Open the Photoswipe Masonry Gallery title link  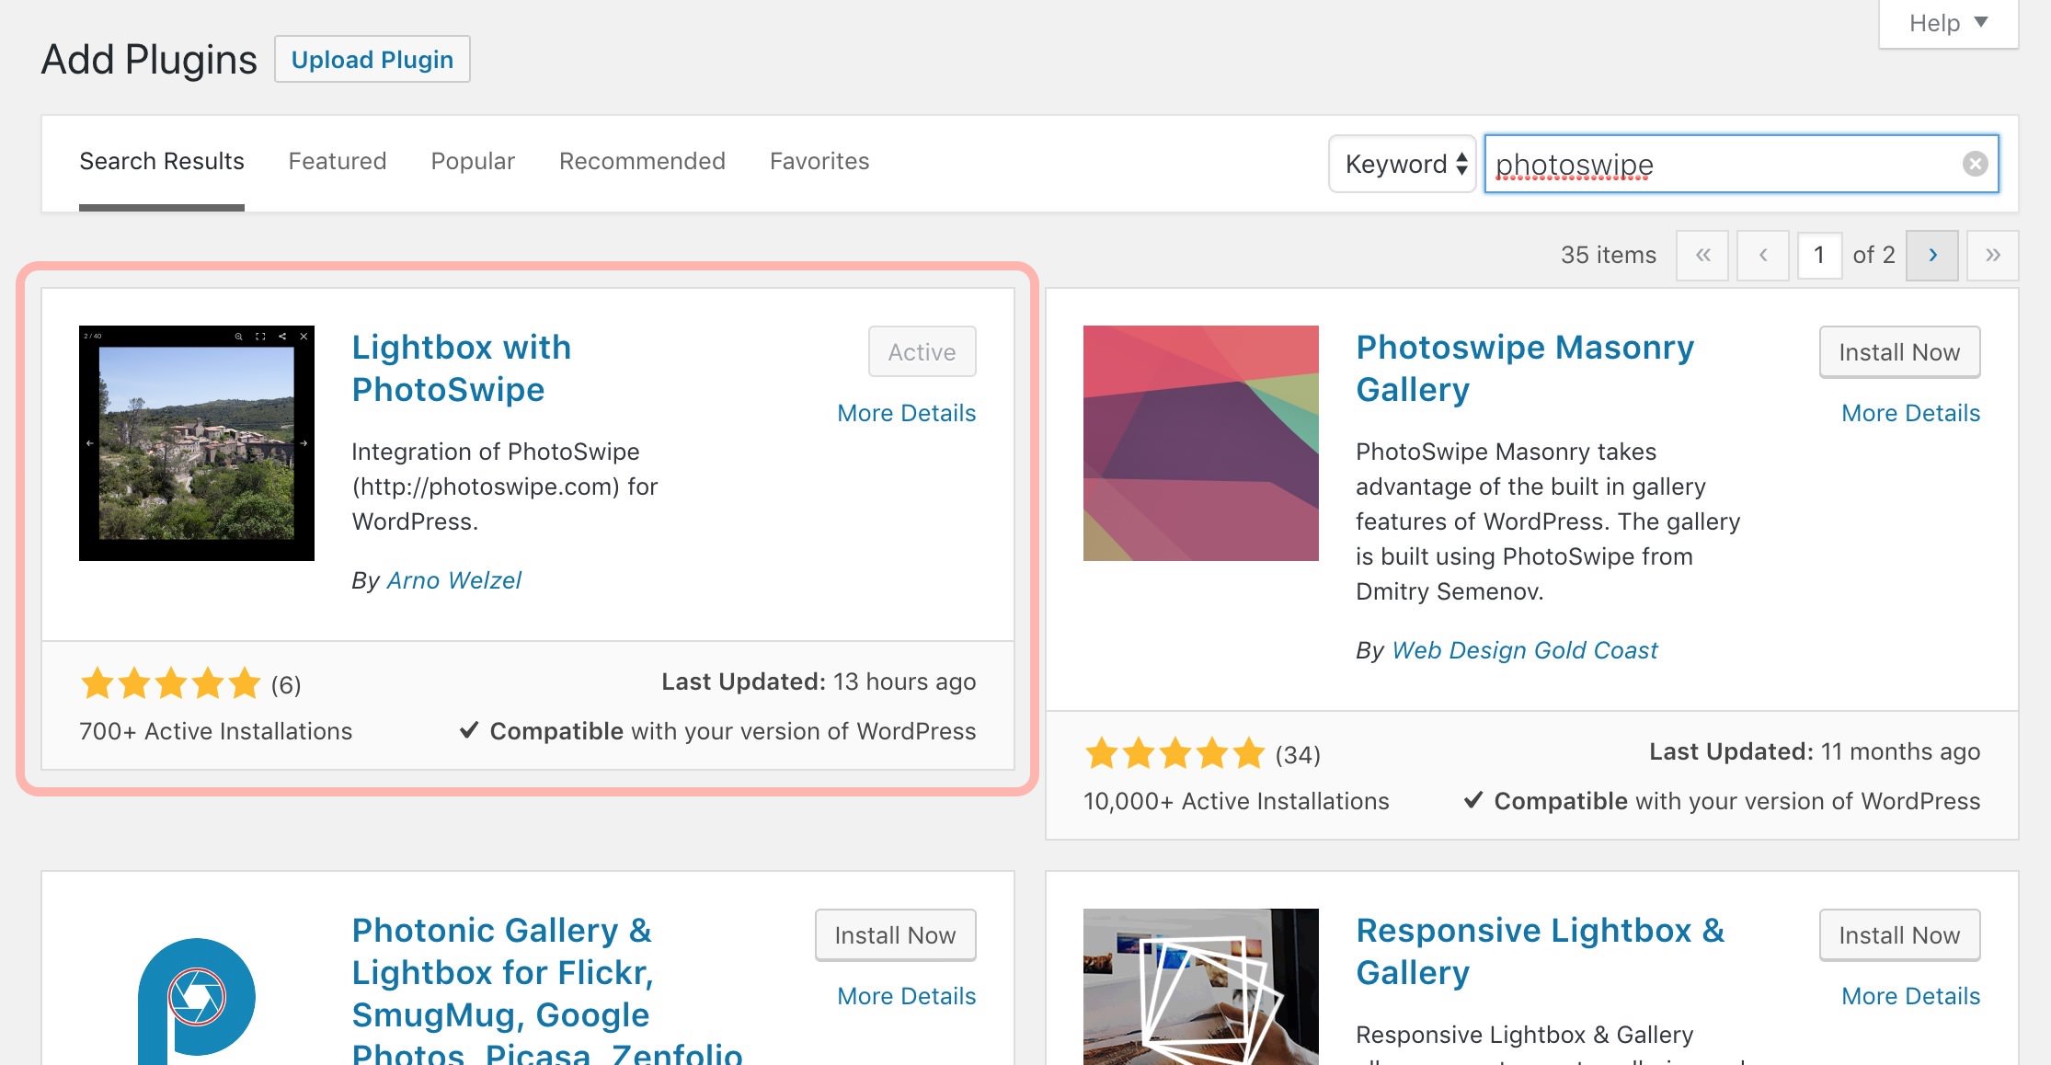click(x=1525, y=368)
